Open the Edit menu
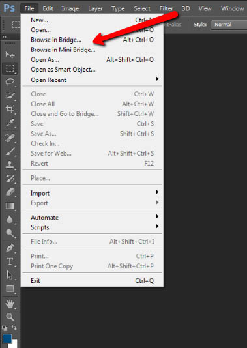 click(x=48, y=8)
